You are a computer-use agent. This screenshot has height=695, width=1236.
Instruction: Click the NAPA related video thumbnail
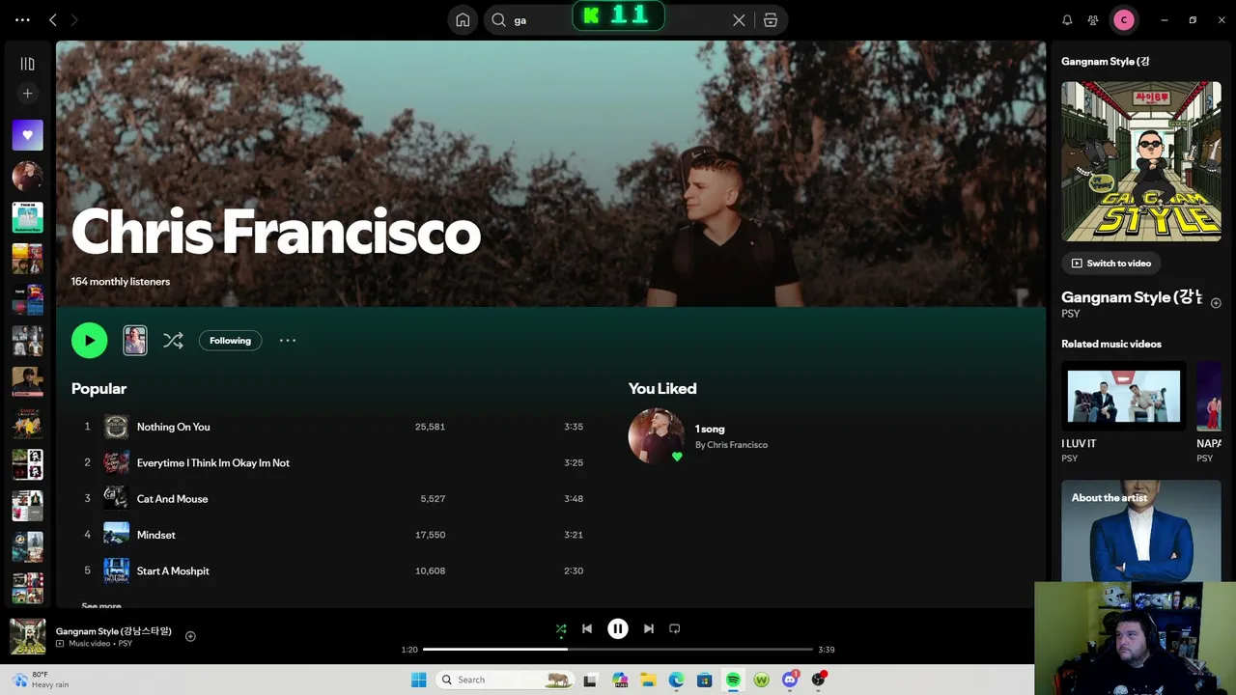(x=1209, y=396)
